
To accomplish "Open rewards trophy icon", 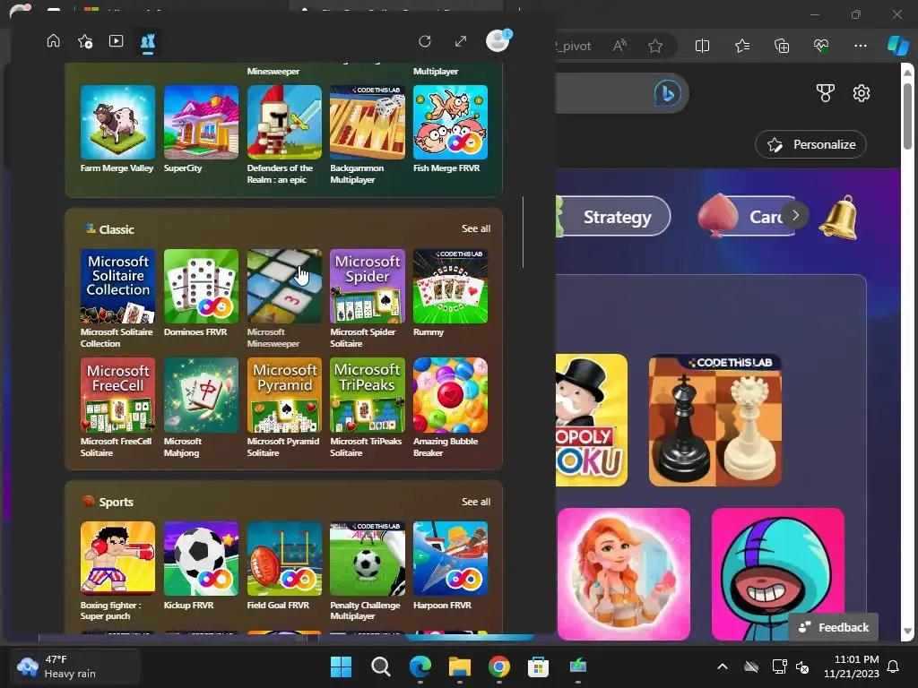I will click(x=826, y=92).
